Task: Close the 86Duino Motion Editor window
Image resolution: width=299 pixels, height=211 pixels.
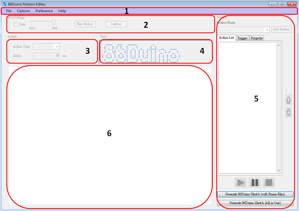Action: [x=292, y=4]
